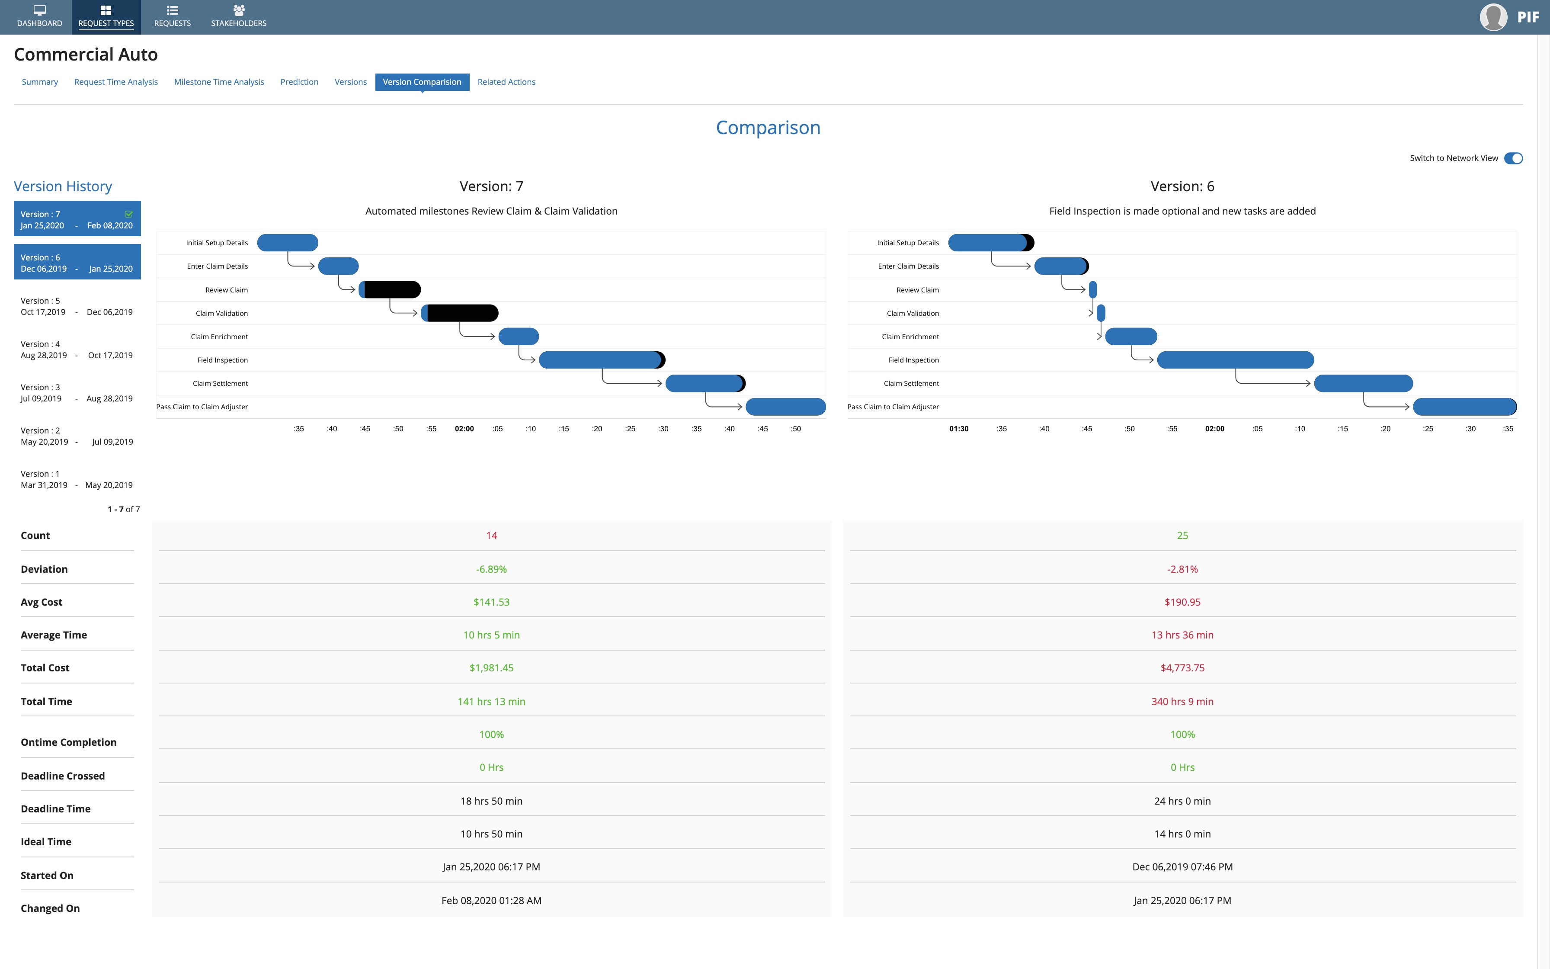Open the Dashboard from the top navigation

(40, 16)
